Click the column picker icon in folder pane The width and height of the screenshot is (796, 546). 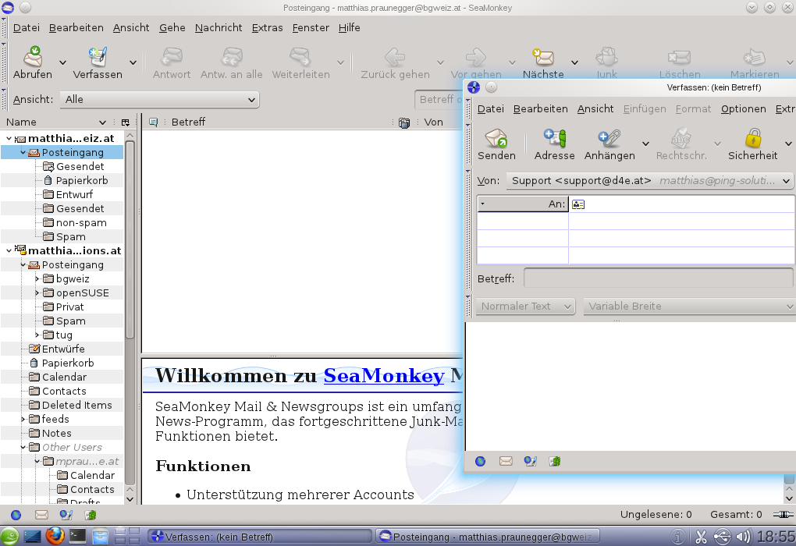tap(126, 122)
